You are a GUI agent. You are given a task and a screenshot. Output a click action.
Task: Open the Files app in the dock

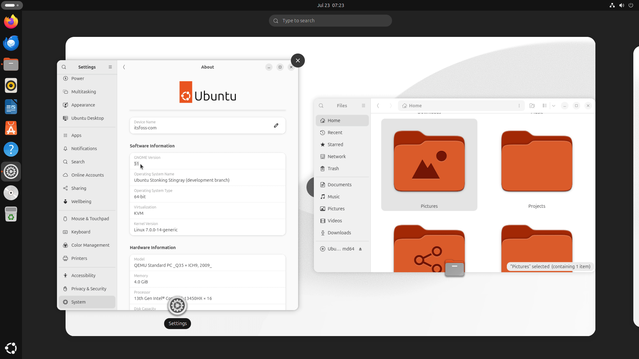point(11,64)
